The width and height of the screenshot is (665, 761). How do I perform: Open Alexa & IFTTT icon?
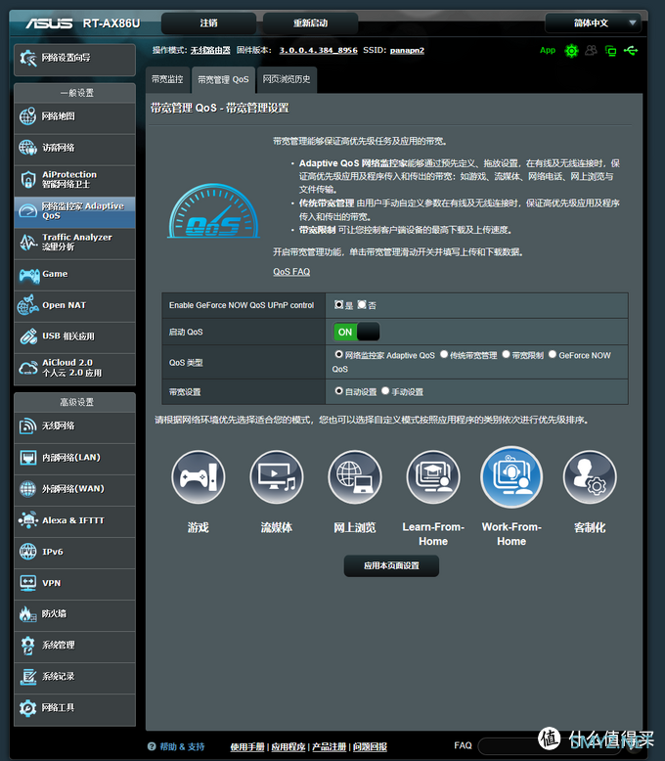tap(28, 520)
